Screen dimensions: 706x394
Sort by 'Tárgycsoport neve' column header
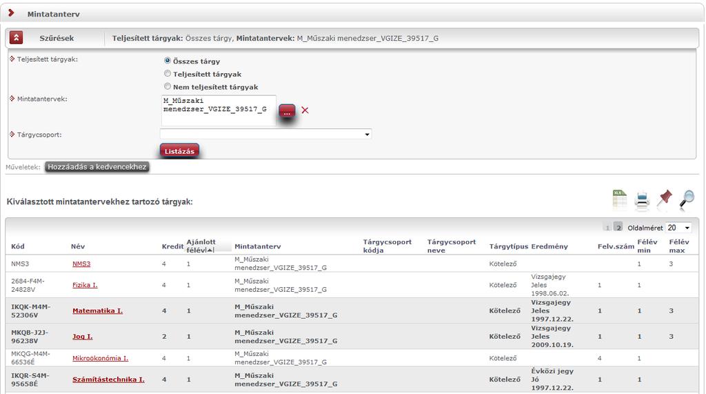[452, 246]
